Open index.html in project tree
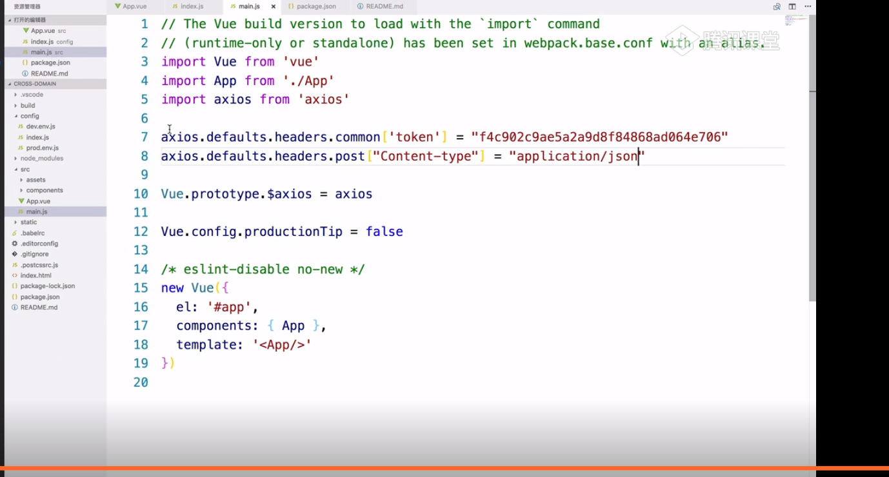 pyautogui.click(x=55, y=275)
